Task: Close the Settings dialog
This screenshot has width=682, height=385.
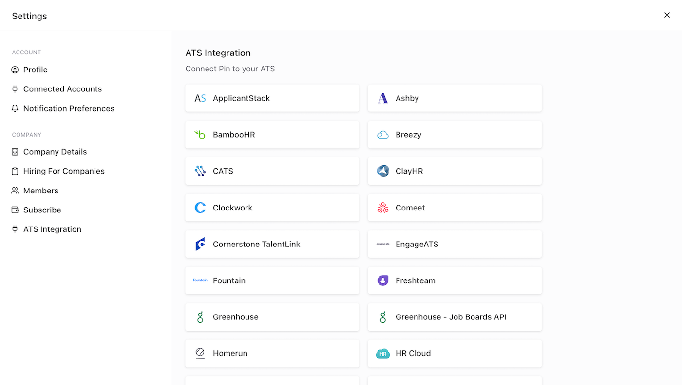Action: tap(667, 15)
